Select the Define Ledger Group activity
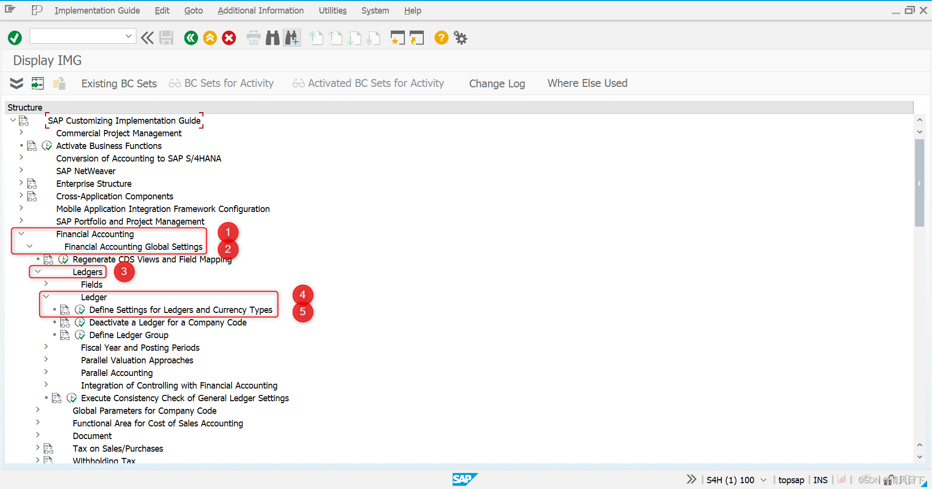932x489 pixels. 129,335
